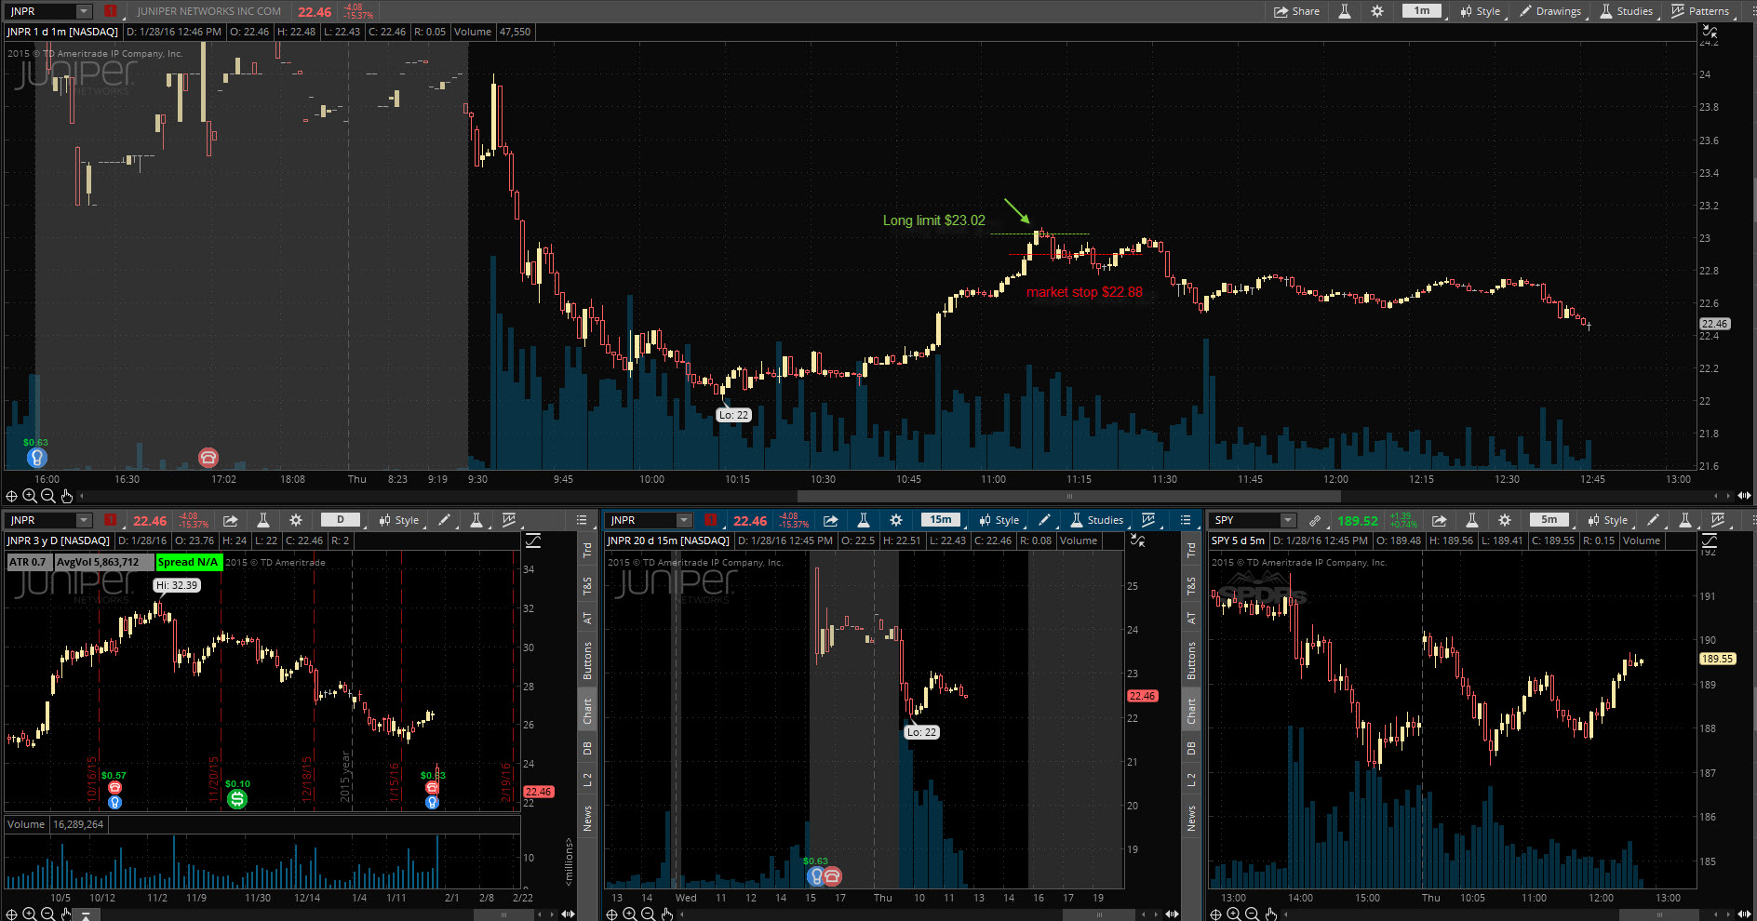Change the D timeframe on daily chart
1757x921 pixels.
coord(341,520)
